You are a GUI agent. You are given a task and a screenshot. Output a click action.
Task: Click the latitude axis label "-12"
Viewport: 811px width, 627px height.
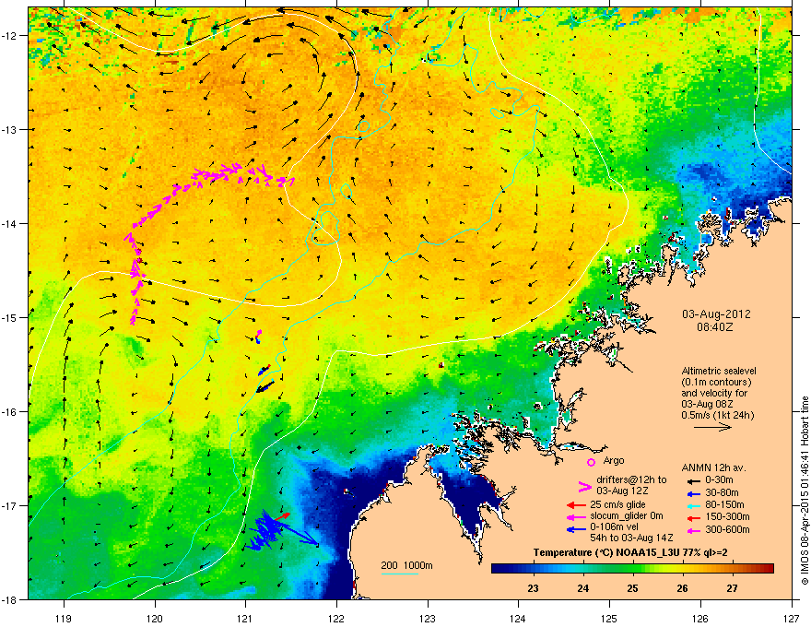tap(9, 35)
